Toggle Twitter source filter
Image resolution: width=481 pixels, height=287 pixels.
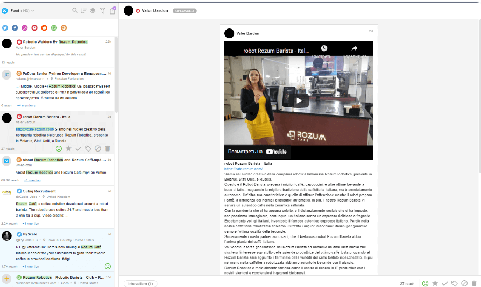click(x=5, y=28)
